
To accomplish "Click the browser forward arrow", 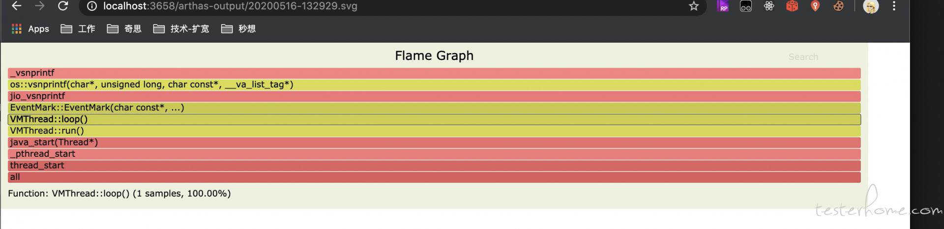I will tap(40, 6).
